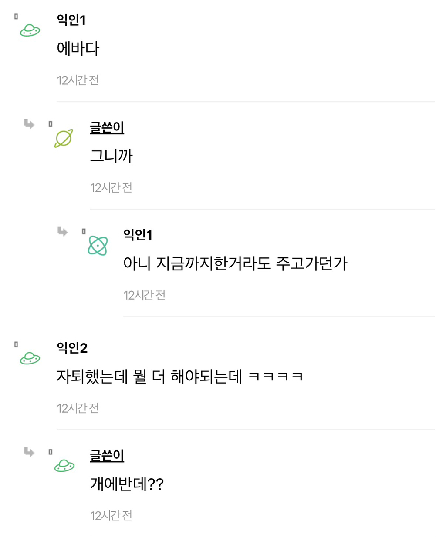
Task: Click the UFO avatar of 익인1's first comment
Action: (x=30, y=30)
